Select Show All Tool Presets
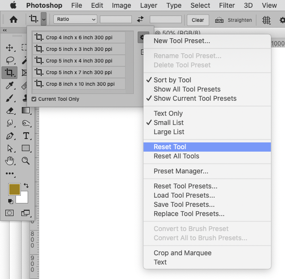Image resolution: width=285 pixels, height=279 pixels. tap(207, 89)
